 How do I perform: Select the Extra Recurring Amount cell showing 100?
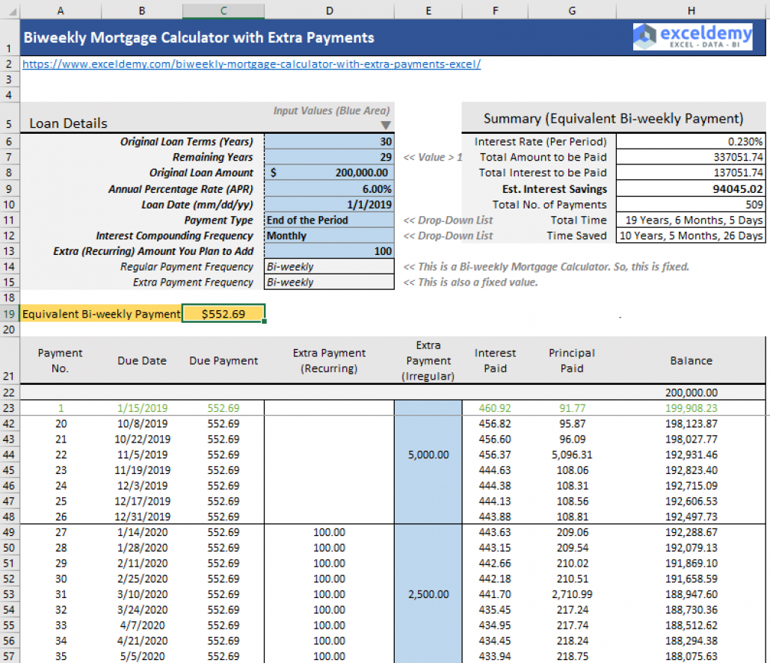(x=329, y=251)
